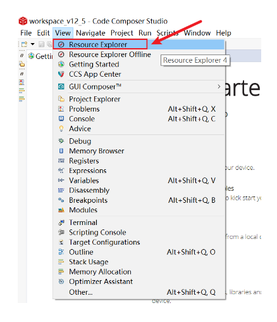The width and height of the screenshot is (277, 322).
Task: Click the Project Explorer icon in left sidebar
Action: click(x=22, y=63)
